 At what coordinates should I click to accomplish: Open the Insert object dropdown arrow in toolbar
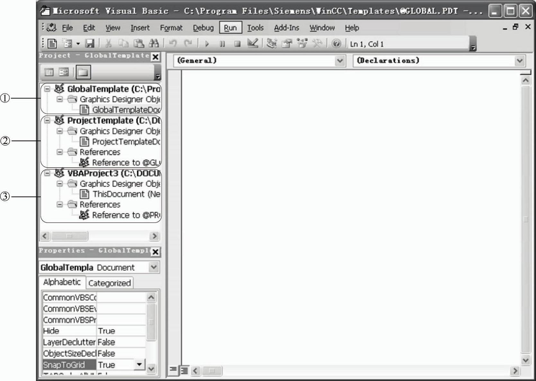(x=78, y=43)
